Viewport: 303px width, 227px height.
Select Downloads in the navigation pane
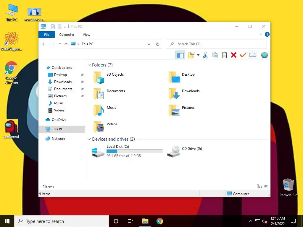(x=63, y=82)
